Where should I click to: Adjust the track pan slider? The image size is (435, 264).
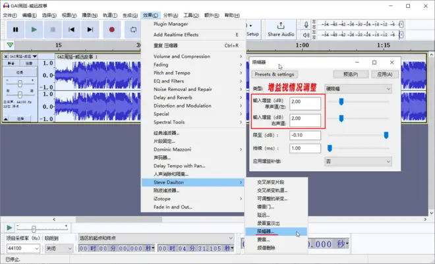coord(20,95)
